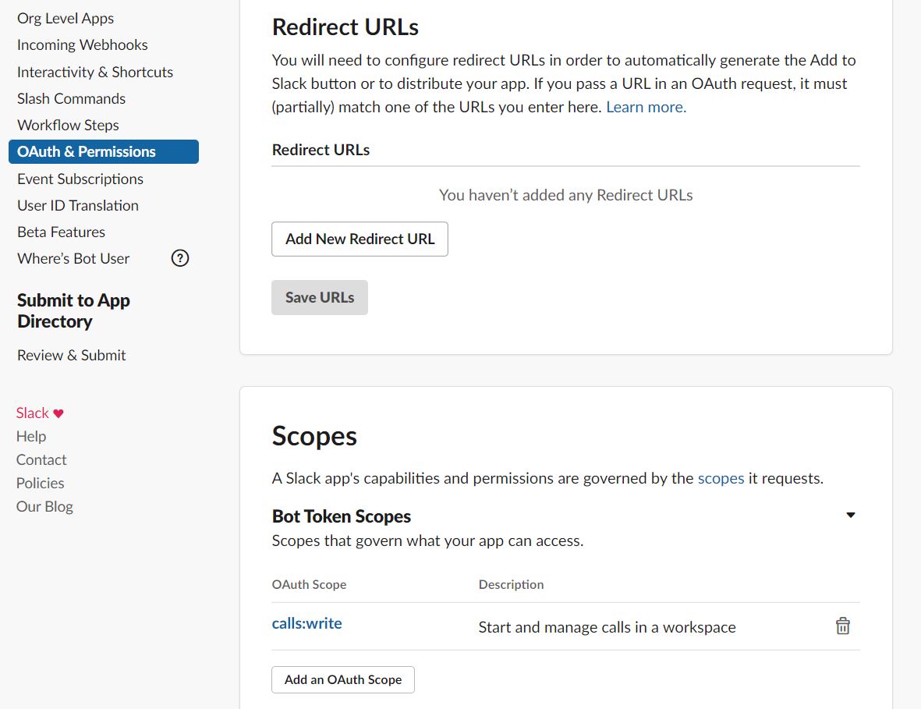This screenshot has width=921, height=709.
Task: Open Interactivity & Shortcuts settings
Action: [x=95, y=72]
